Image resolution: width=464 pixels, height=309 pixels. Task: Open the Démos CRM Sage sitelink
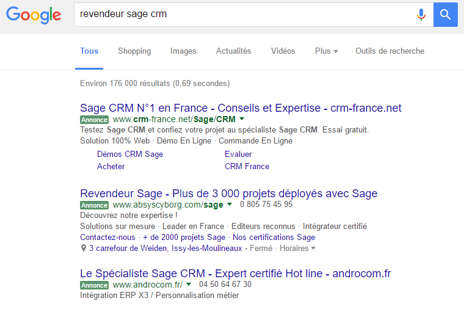click(x=130, y=154)
